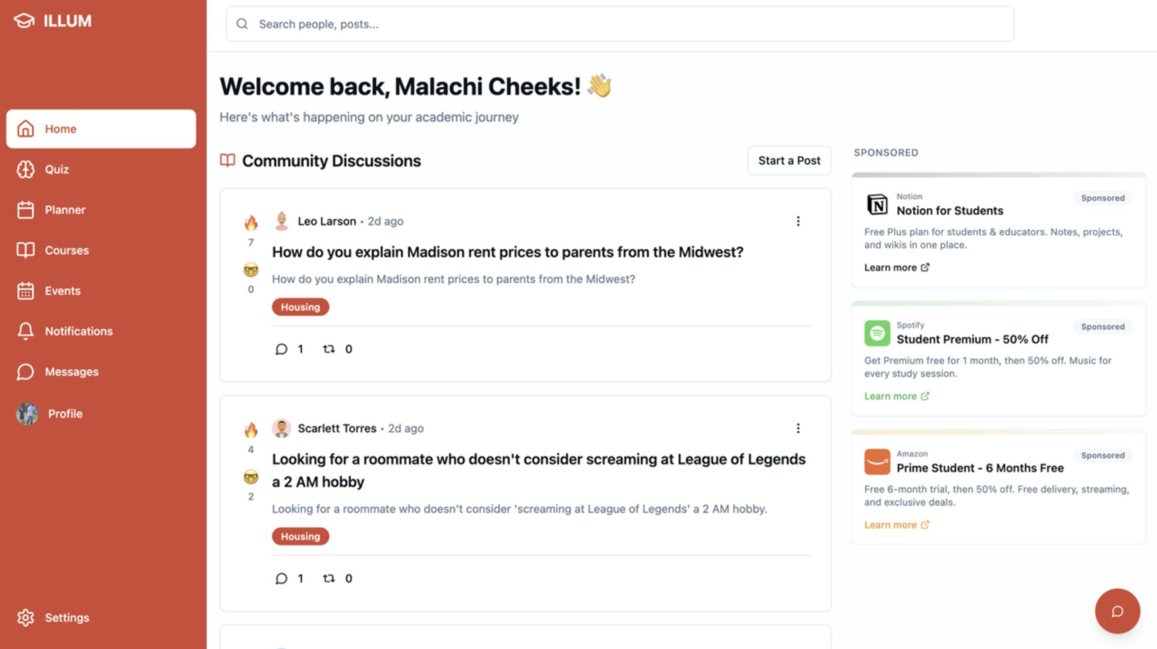
Task: Repost the Madison rent prices post
Action: pyautogui.click(x=329, y=349)
